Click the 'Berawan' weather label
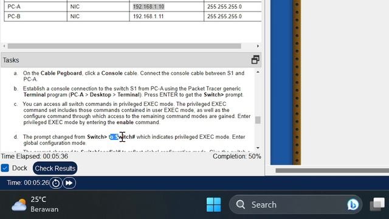 click(x=44, y=209)
